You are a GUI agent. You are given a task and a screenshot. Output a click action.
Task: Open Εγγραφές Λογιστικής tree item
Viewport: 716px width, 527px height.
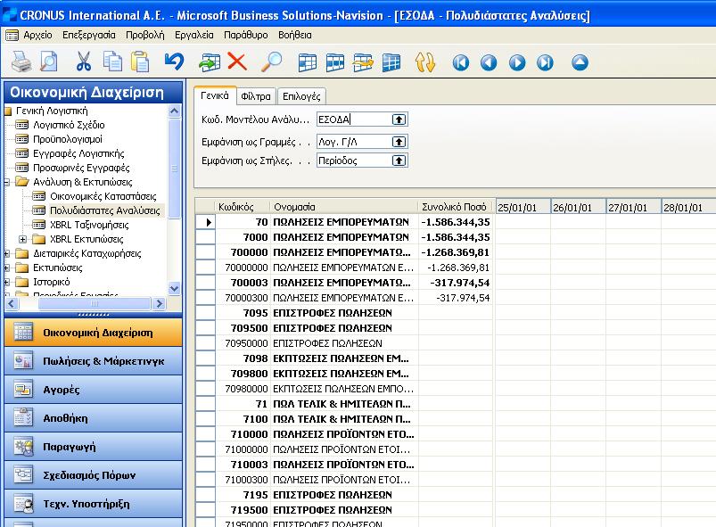pos(78,153)
